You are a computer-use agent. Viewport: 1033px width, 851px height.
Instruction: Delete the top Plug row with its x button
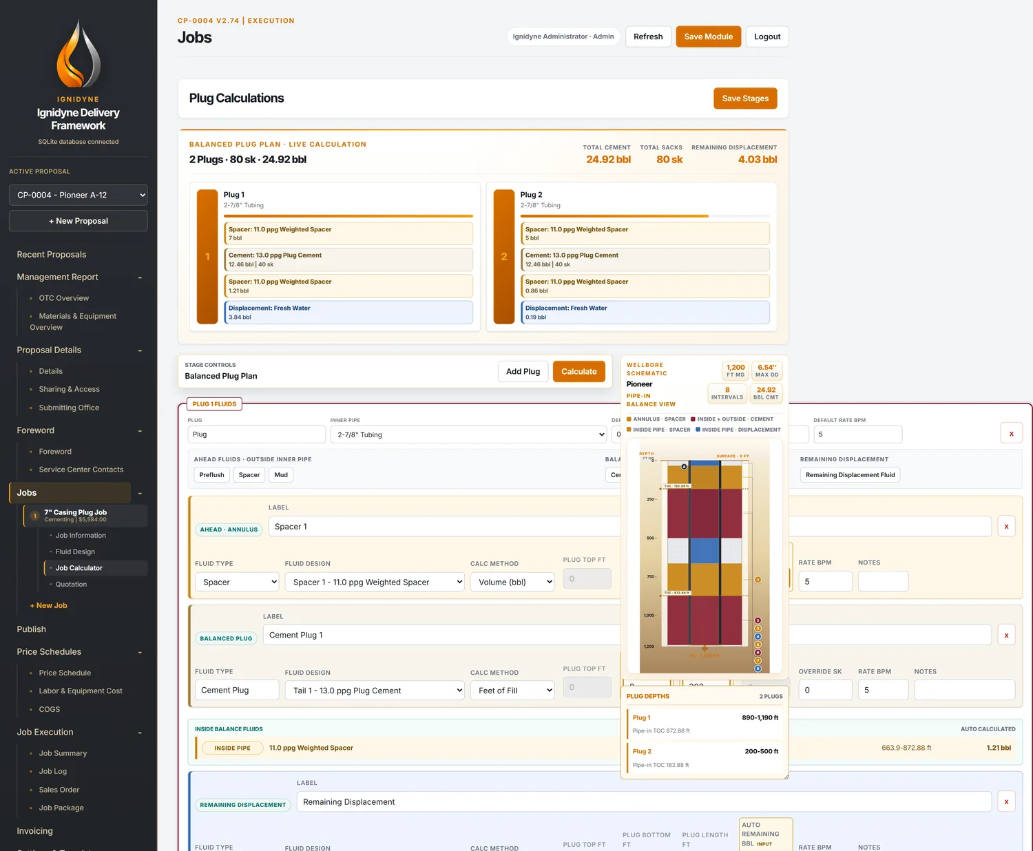point(1011,434)
